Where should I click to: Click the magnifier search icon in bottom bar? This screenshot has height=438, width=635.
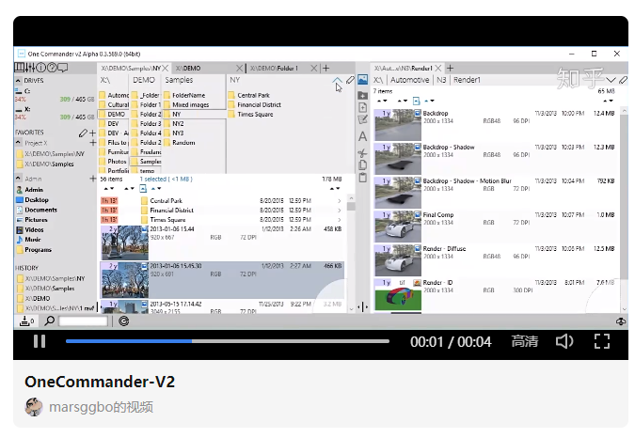click(50, 321)
